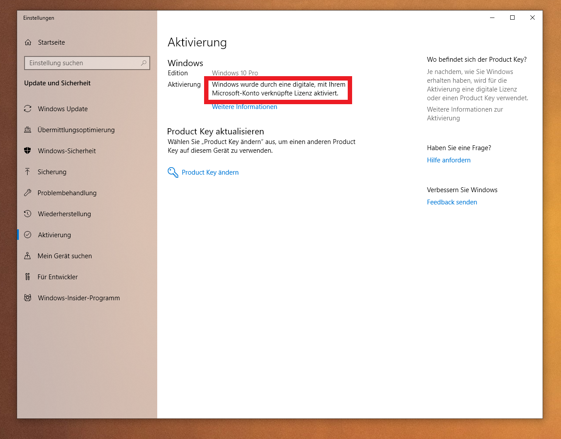
Task: Select Aktivierung in sidebar
Action: (87, 235)
